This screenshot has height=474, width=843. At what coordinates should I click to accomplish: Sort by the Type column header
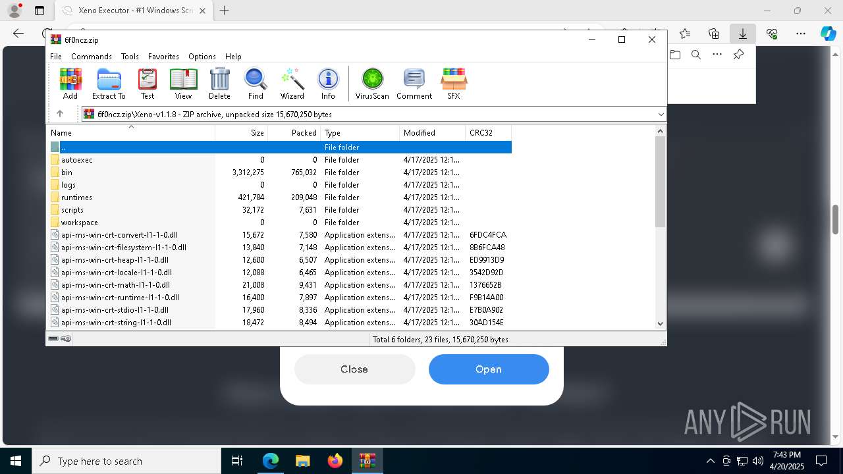tap(360, 132)
